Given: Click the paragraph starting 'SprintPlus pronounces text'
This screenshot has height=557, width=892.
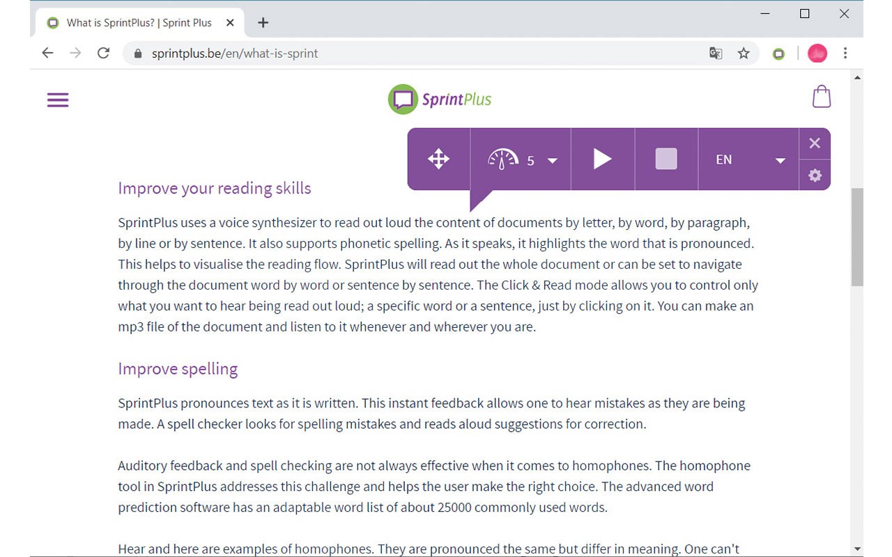Looking at the screenshot, I should click(x=431, y=414).
